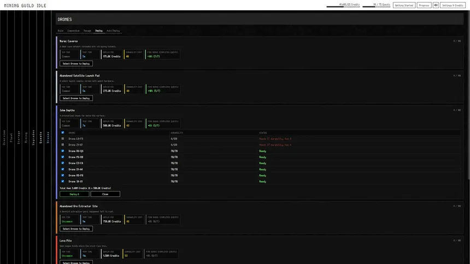This screenshot has height=264, width=470.
Task: Uncheck Drone R6-Q6 checkbox
Action: 63,151
